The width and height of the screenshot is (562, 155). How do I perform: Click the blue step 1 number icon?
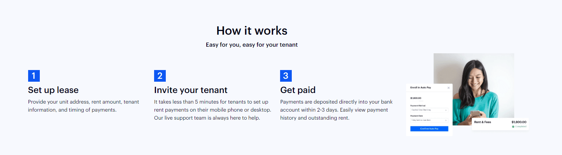(34, 75)
